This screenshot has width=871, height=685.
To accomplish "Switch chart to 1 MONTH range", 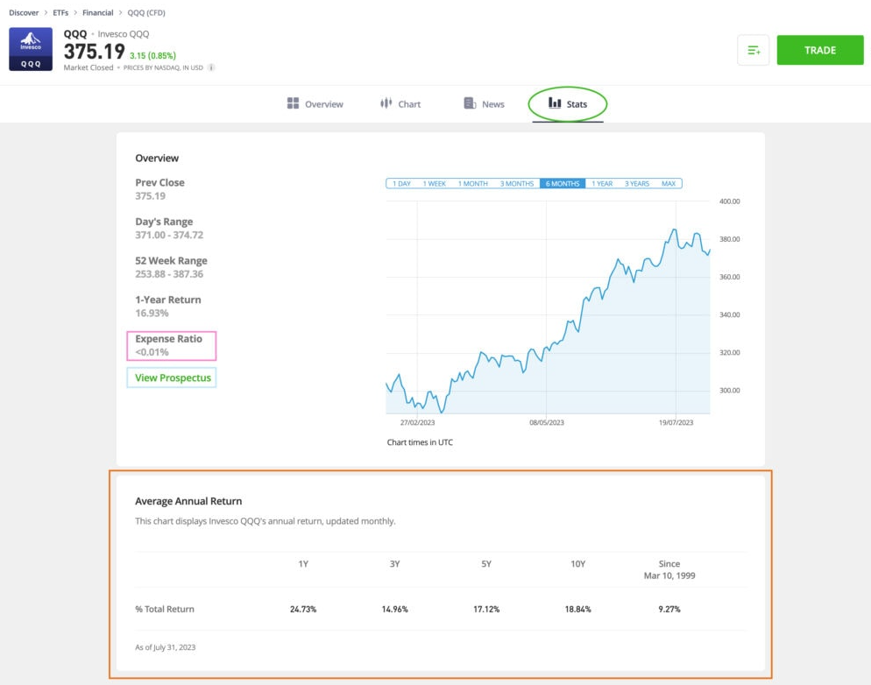I will click(473, 184).
